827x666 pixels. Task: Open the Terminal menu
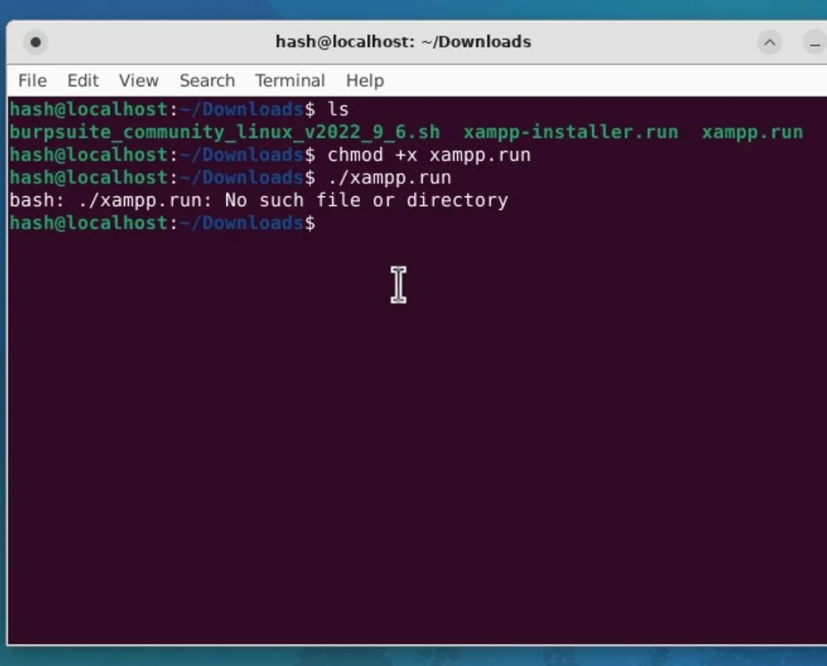pyautogui.click(x=290, y=81)
